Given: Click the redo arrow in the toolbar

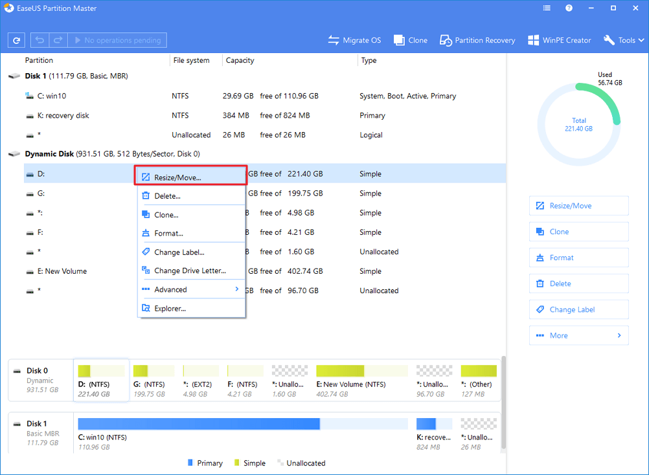Looking at the screenshot, I should [x=58, y=40].
